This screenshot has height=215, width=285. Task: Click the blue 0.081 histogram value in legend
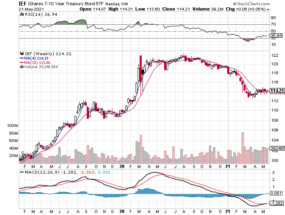point(104,172)
